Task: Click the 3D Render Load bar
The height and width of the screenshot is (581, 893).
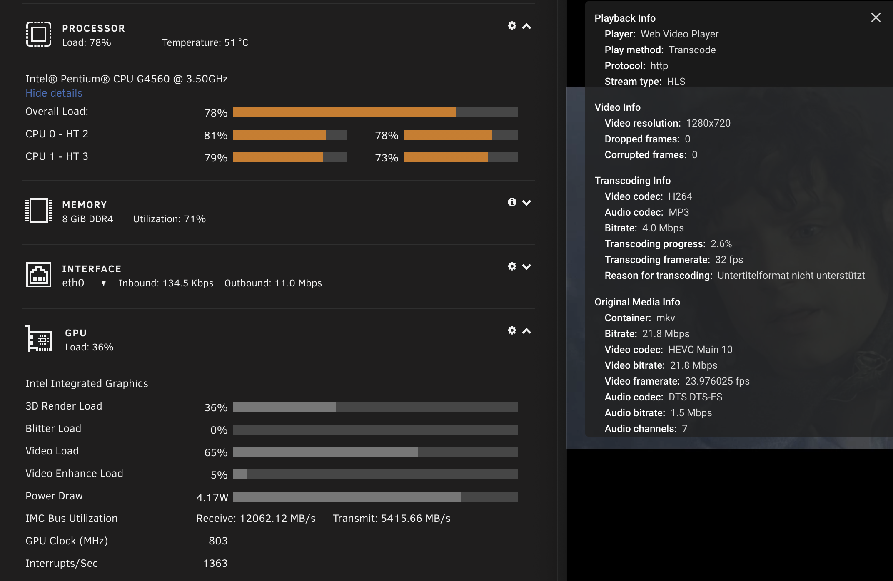Action: (x=375, y=407)
